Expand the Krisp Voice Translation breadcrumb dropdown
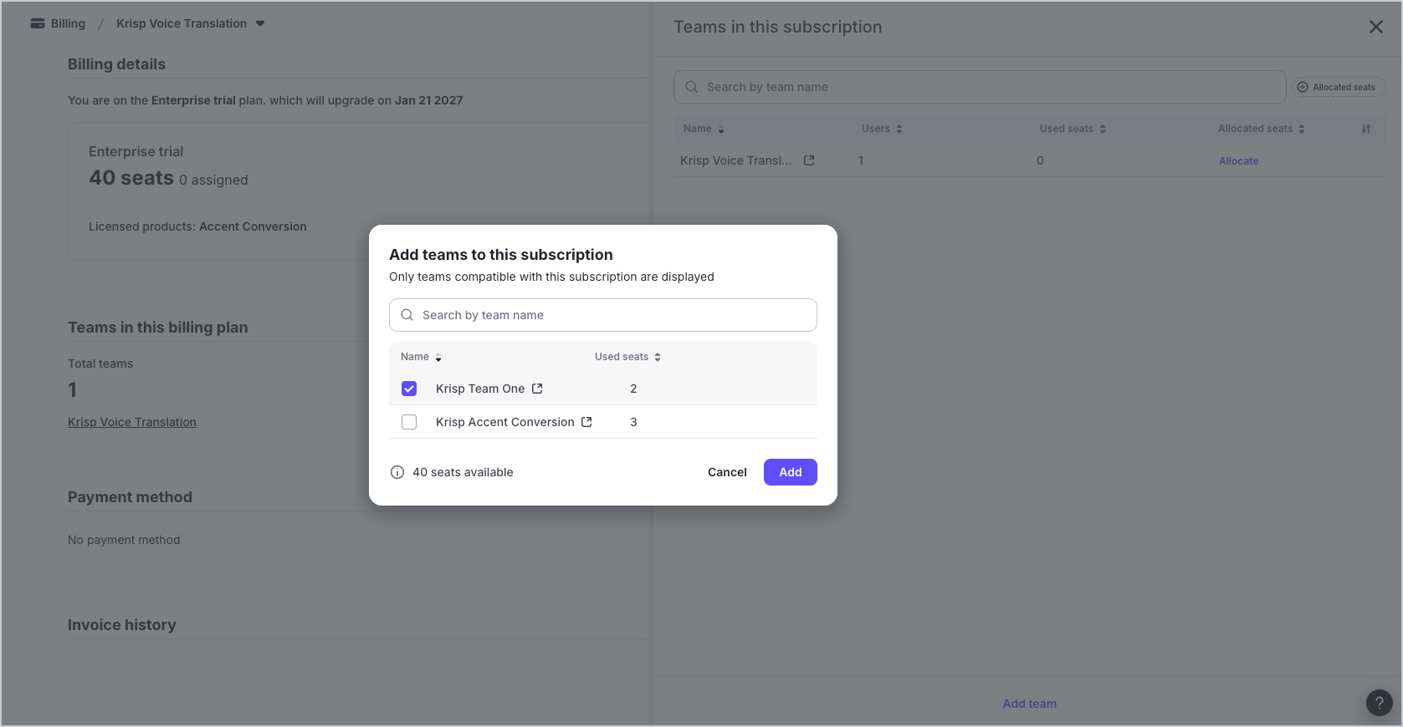This screenshot has height=727, width=1403. tap(260, 23)
